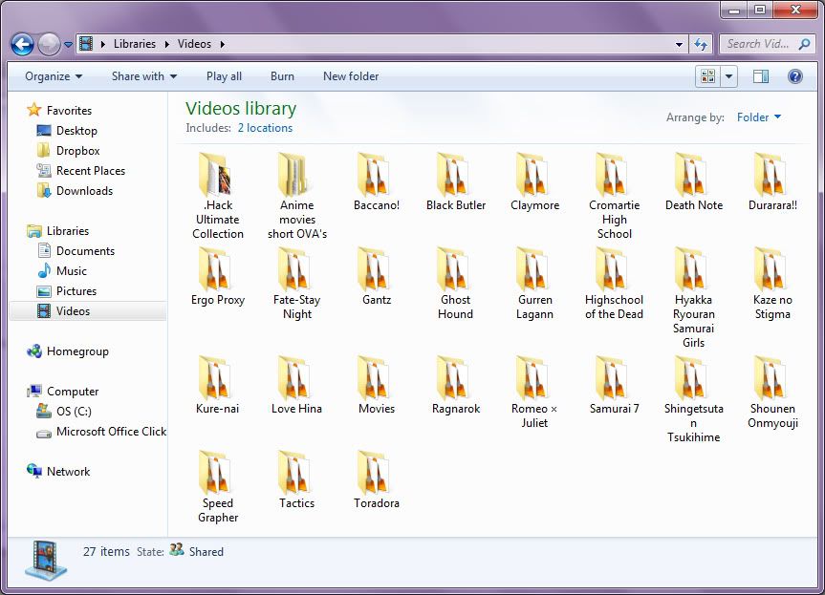The height and width of the screenshot is (595, 825).
Task: Open the Help icon
Action: click(x=795, y=76)
